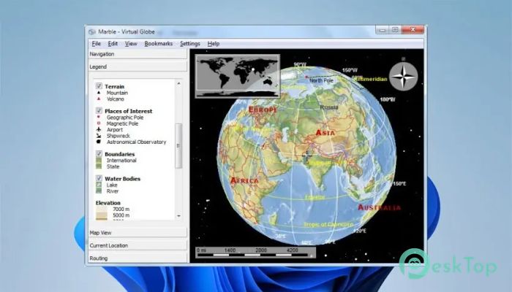Viewport: 512px width, 292px height.
Task: Switch to the Map View tab
Action: [x=138, y=233]
